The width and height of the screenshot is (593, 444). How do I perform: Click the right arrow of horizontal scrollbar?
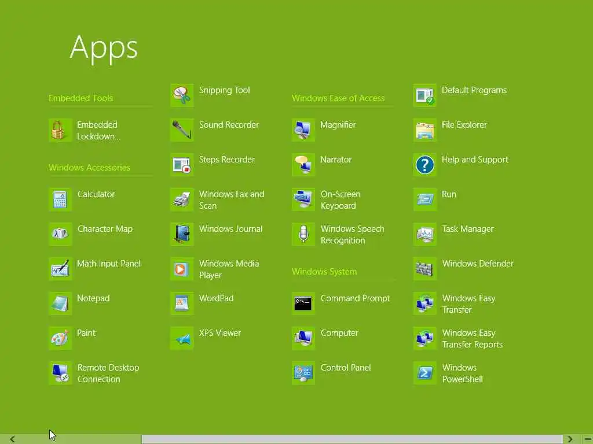coord(570,439)
